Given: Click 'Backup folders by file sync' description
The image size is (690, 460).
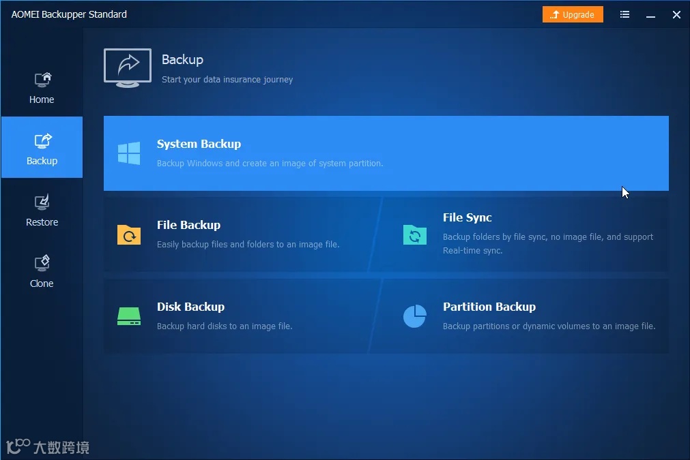Looking at the screenshot, I should pos(548,243).
